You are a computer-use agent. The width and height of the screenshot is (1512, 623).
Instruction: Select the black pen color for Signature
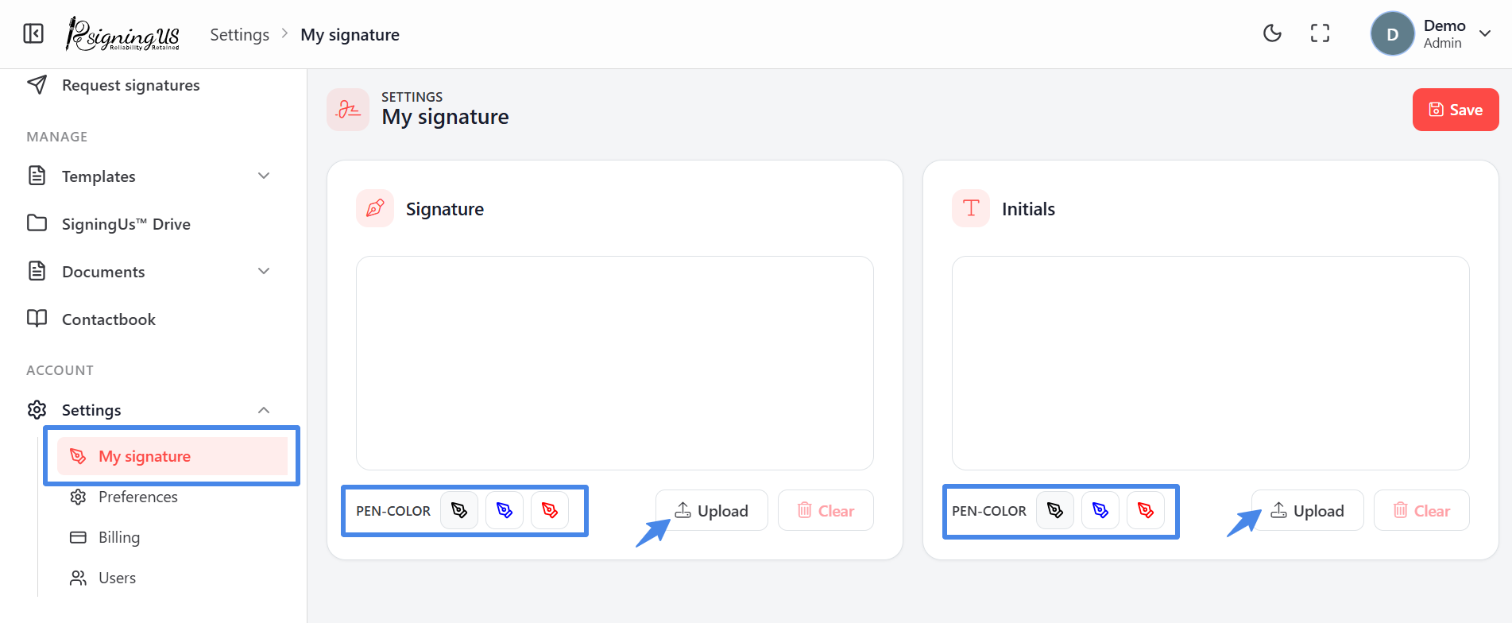click(459, 510)
